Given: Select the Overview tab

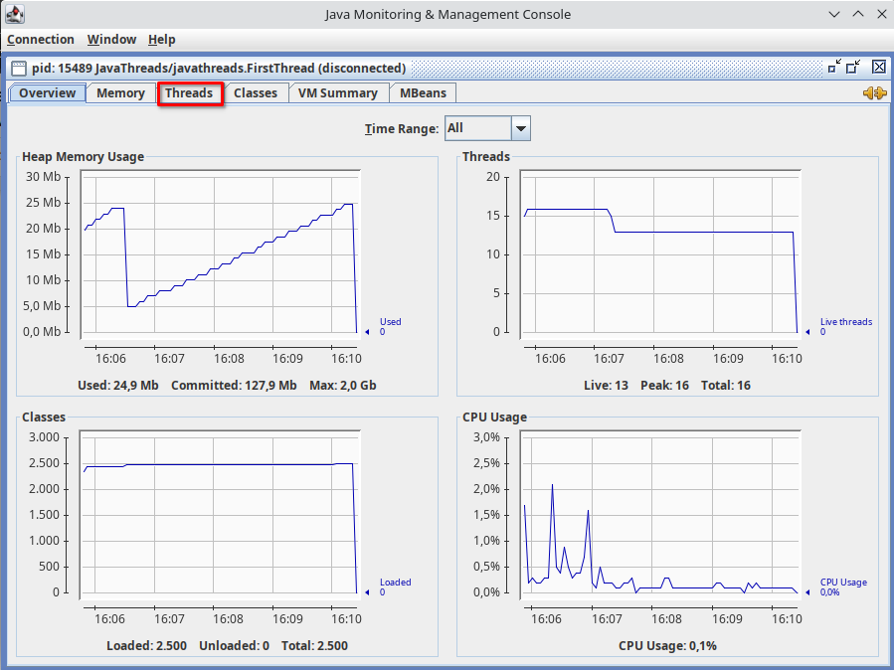Looking at the screenshot, I should [48, 92].
